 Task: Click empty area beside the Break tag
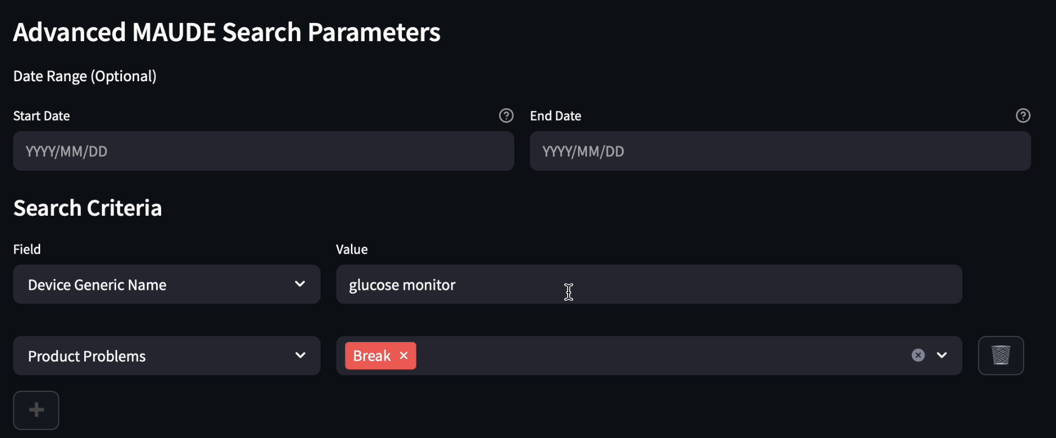pyautogui.click(x=660, y=356)
